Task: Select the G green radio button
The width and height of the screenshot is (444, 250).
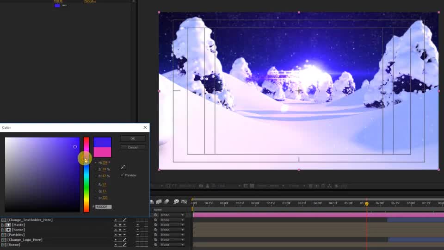Action: coord(95,191)
